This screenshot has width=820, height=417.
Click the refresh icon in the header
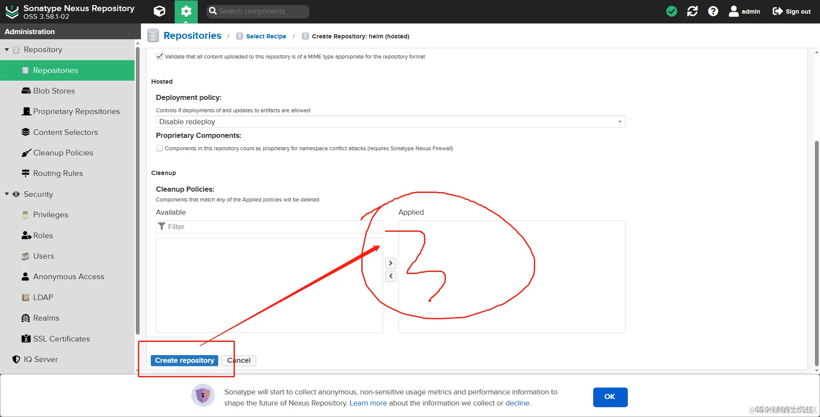pyautogui.click(x=692, y=12)
